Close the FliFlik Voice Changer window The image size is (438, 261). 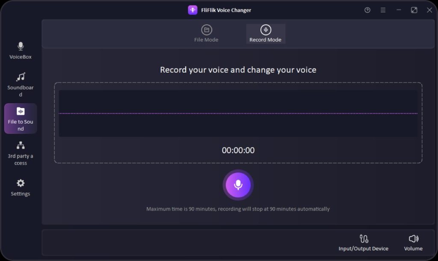coord(429,10)
